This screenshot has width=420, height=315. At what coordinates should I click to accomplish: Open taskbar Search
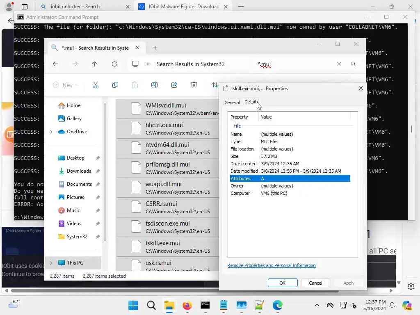tap(151, 305)
